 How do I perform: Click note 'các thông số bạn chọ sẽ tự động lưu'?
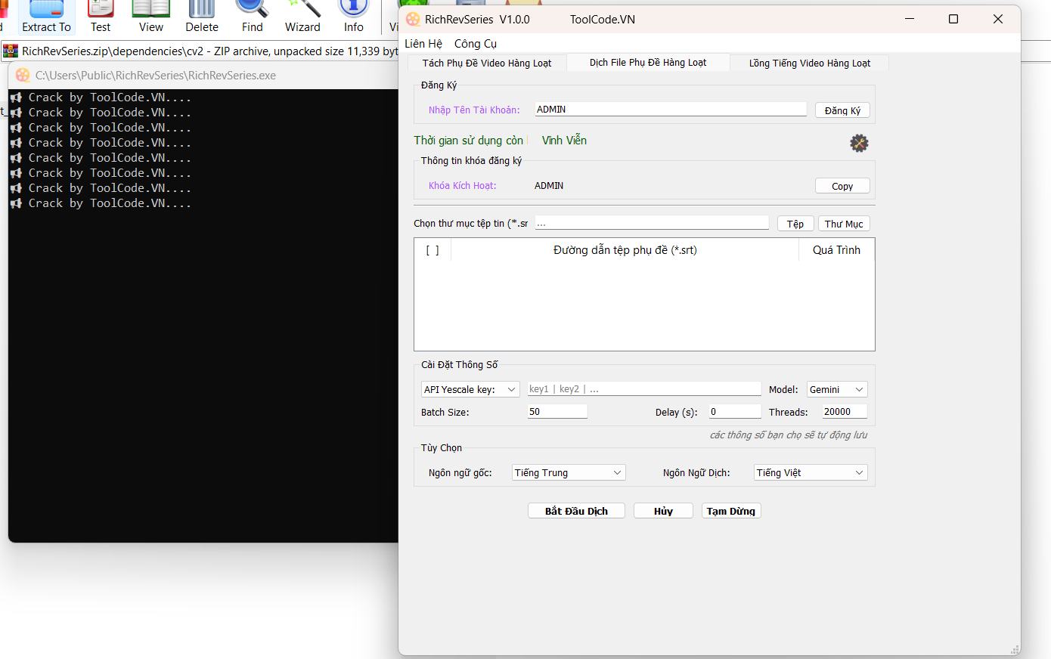pos(788,435)
